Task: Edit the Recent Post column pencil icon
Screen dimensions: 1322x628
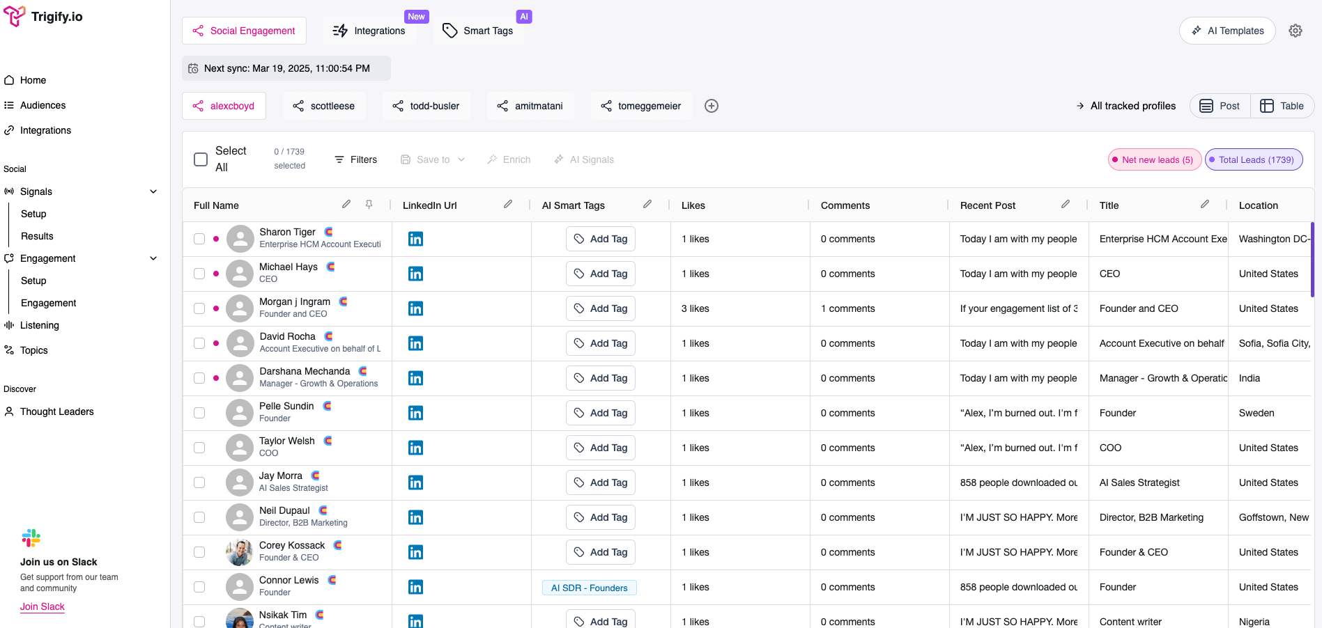Action: pos(1066,204)
